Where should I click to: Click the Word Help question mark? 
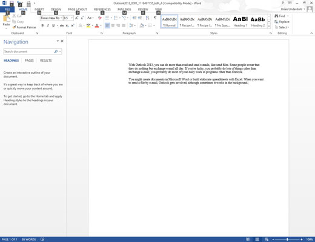(283, 3)
